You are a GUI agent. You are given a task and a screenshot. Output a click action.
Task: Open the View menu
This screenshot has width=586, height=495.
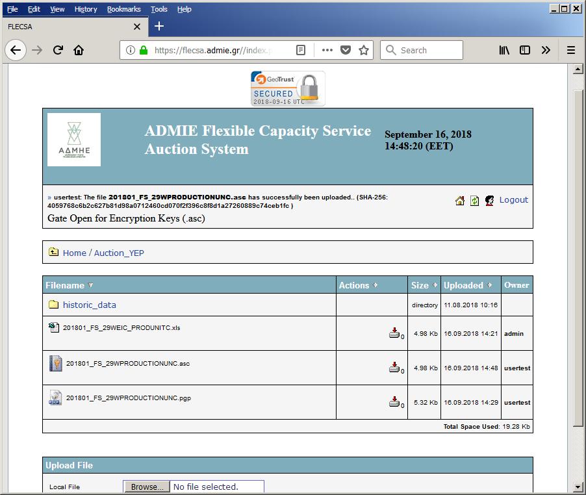pyautogui.click(x=57, y=9)
